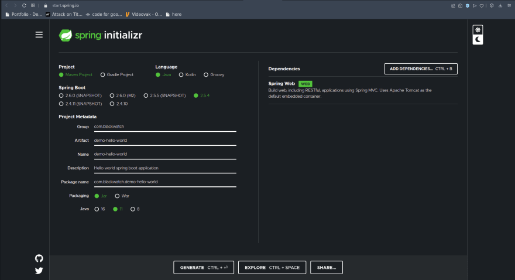Viewport: 515px width, 280px height.
Task: Open the easy setup menu icon
Action: [x=509, y=6]
